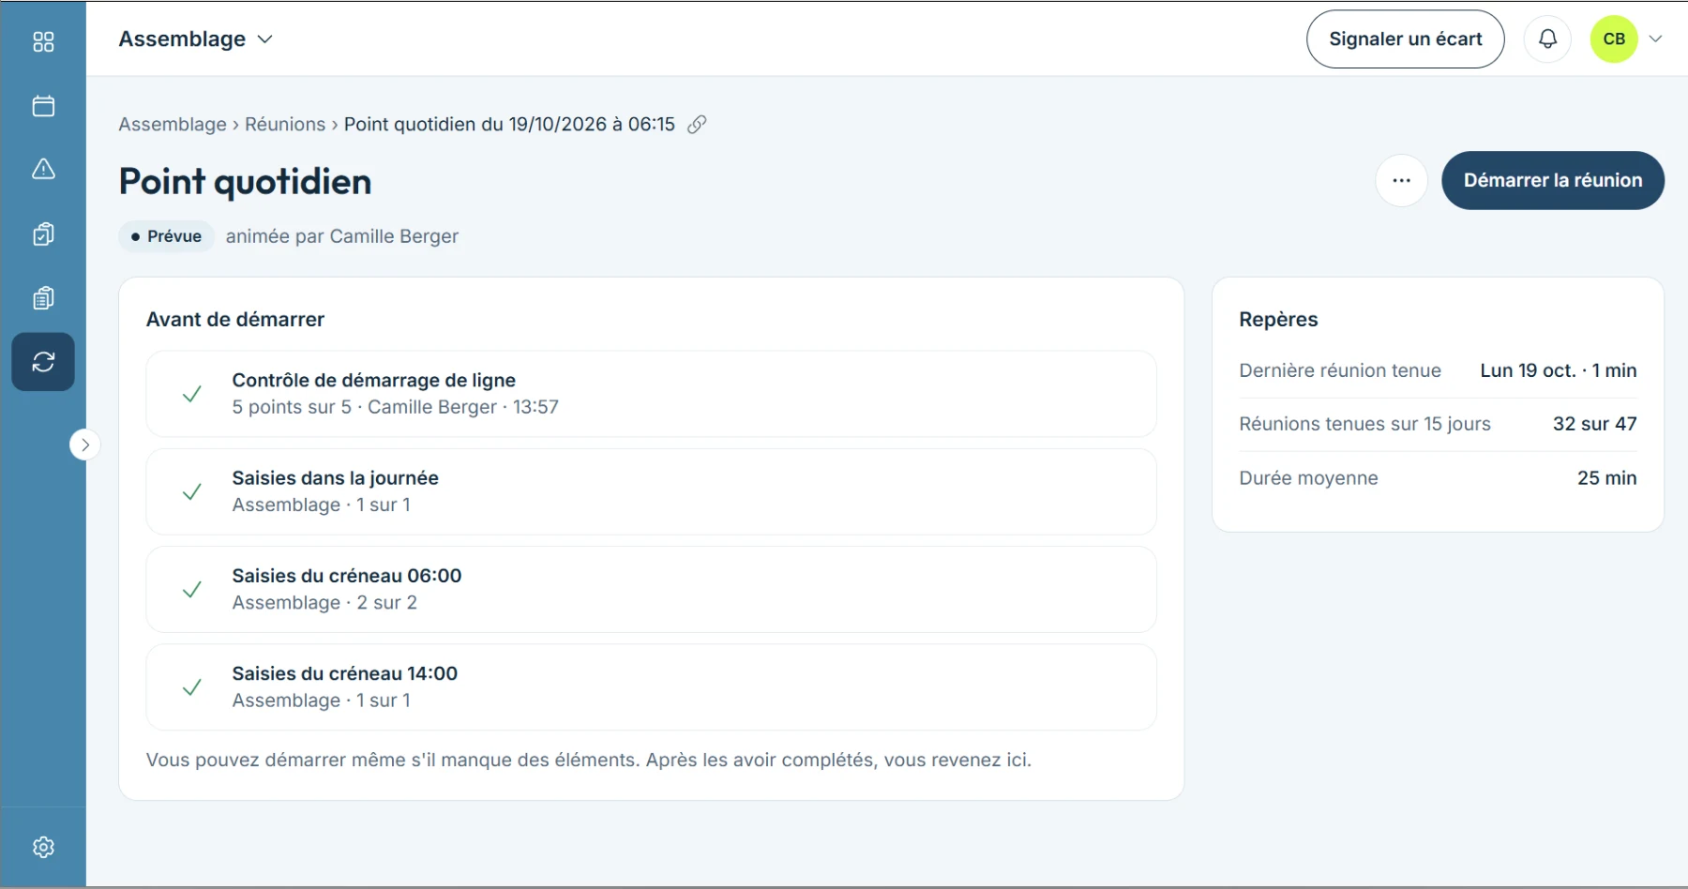Click the '32 sur 47' value

(x=1595, y=424)
